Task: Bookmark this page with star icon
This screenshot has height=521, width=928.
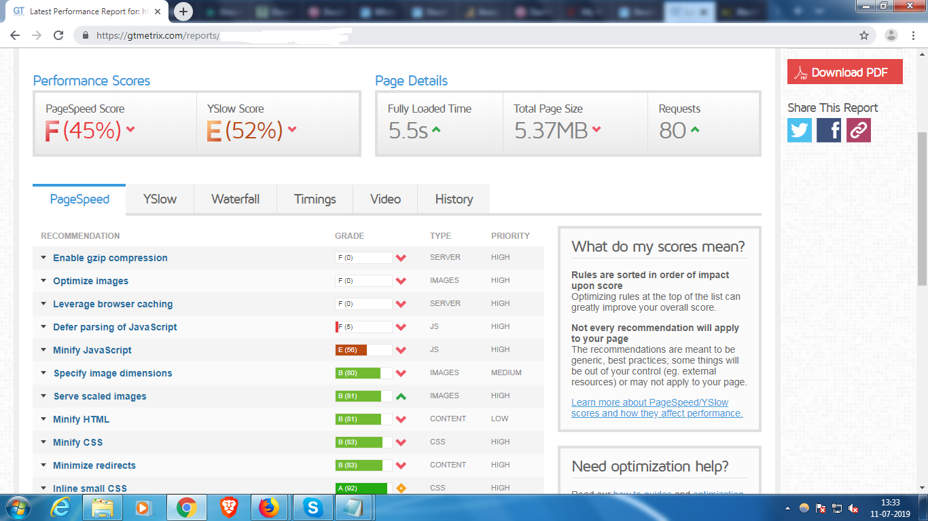Action: click(864, 35)
